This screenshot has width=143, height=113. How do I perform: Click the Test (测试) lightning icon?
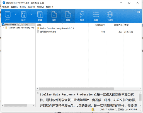(82, 14)
